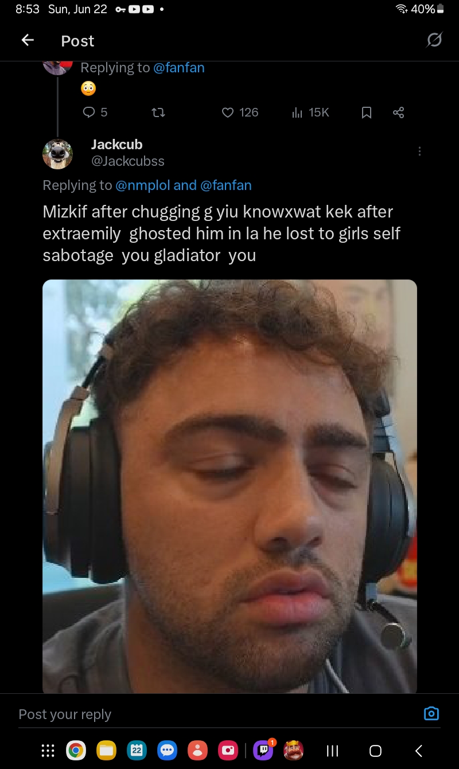Image resolution: width=459 pixels, height=769 pixels.
Task: Tap the Jackcub display name
Action: (116, 145)
